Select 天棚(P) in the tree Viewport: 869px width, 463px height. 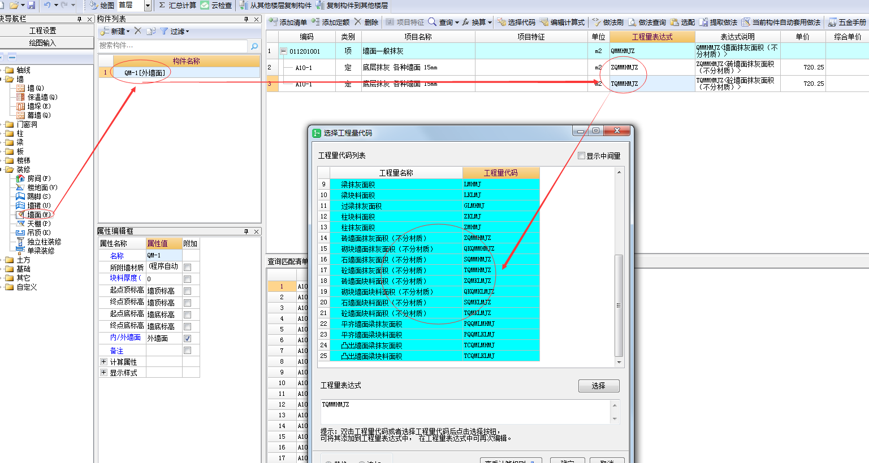(x=34, y=224)
